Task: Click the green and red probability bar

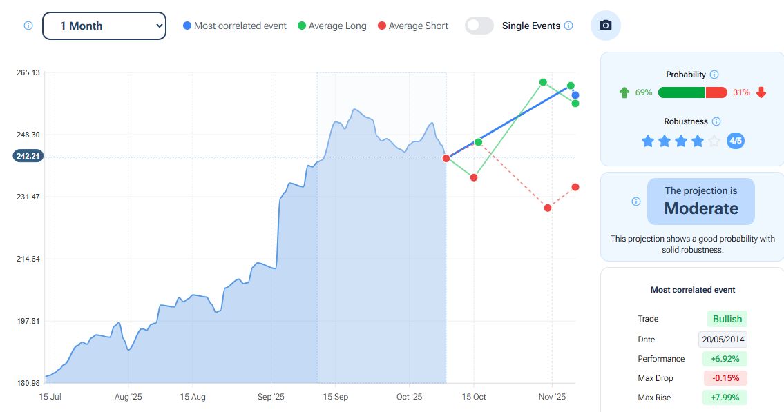Action: click(693, 92)
